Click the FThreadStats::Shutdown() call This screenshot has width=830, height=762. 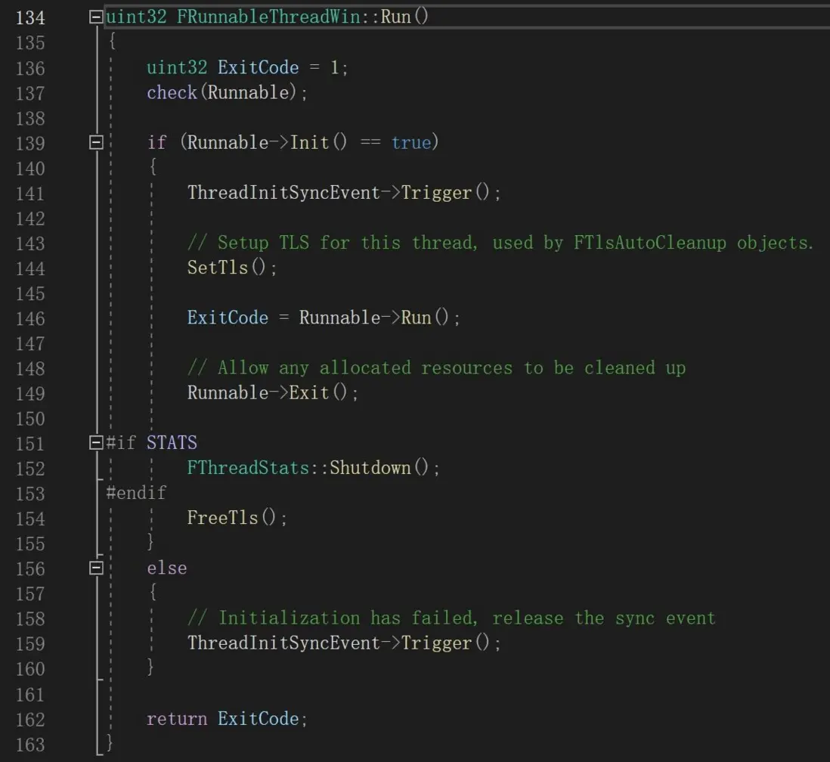point(313,468)
